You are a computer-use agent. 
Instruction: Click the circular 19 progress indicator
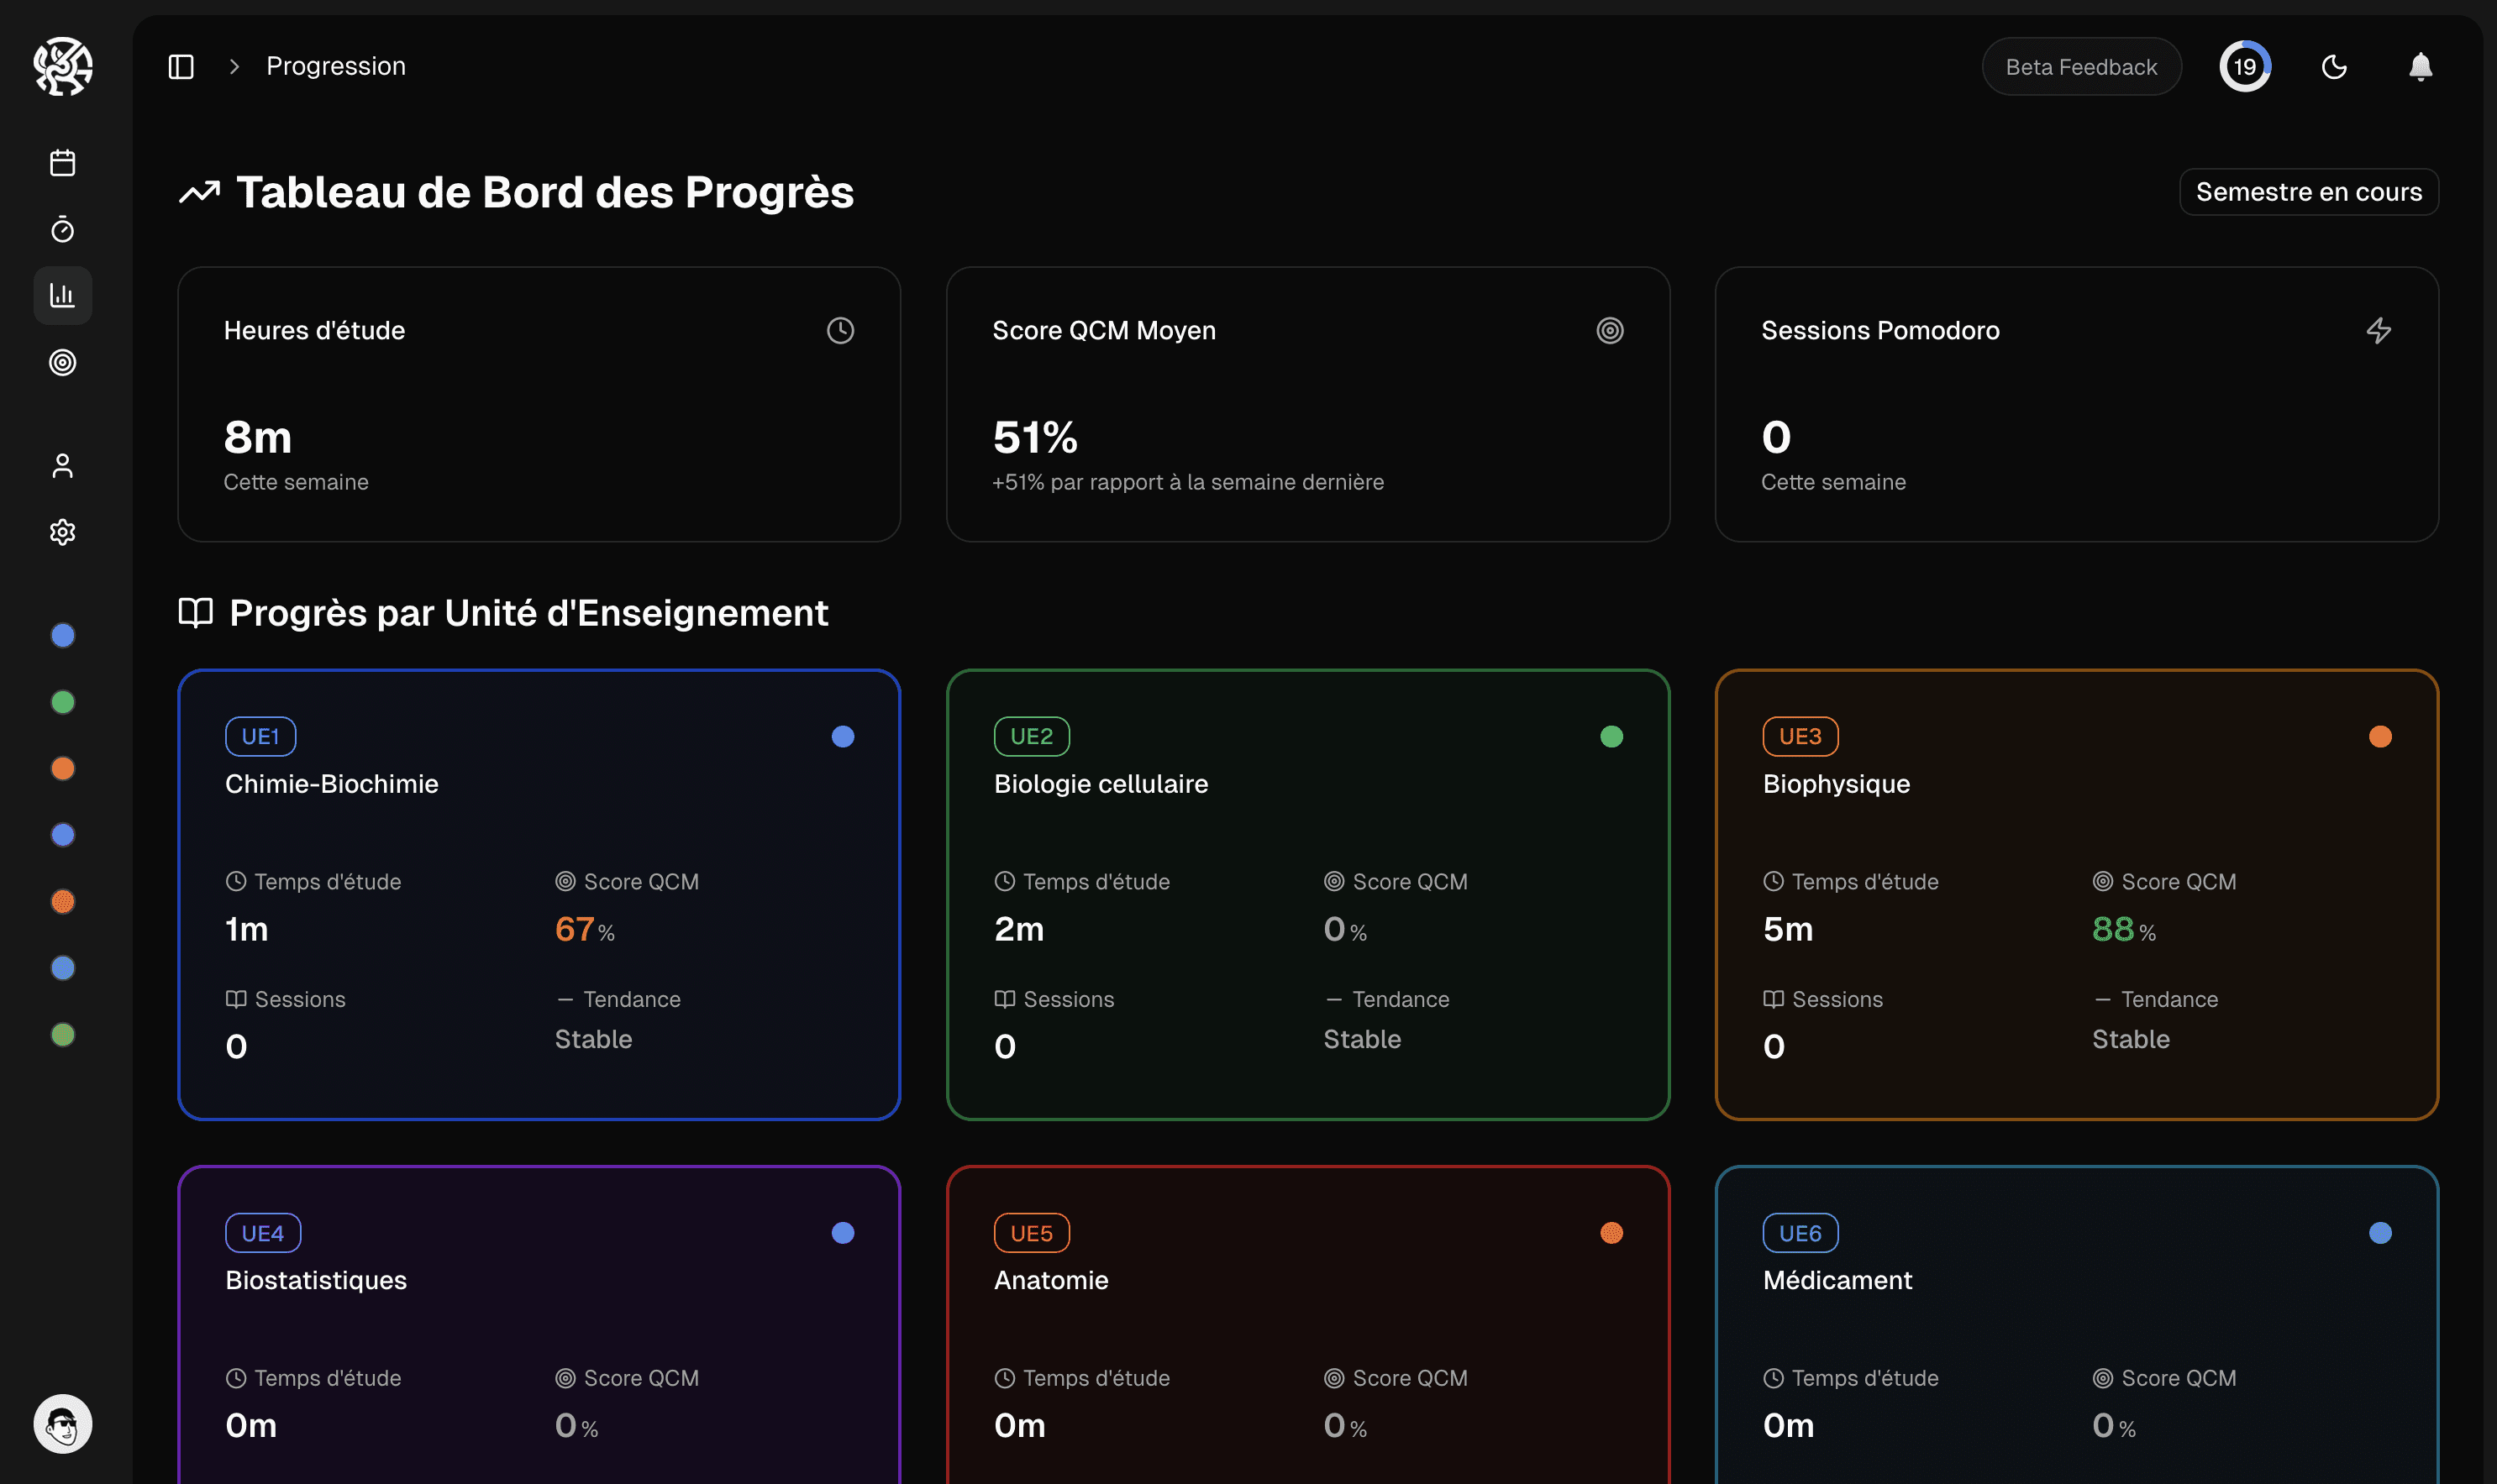(x=2245, y=67)
